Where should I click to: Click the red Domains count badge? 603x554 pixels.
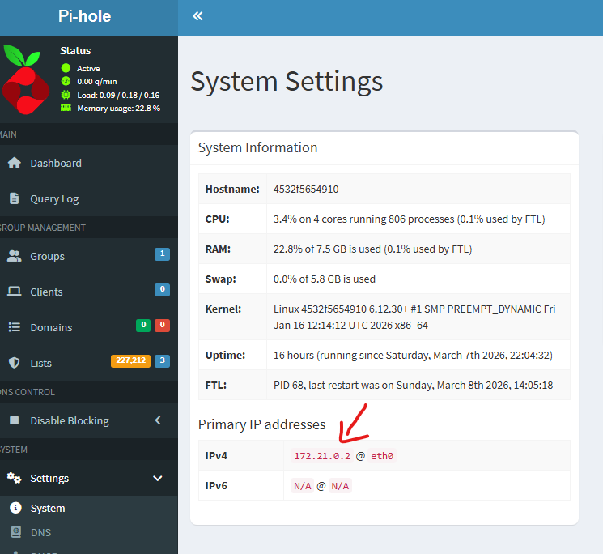click(x=162, y=326)
